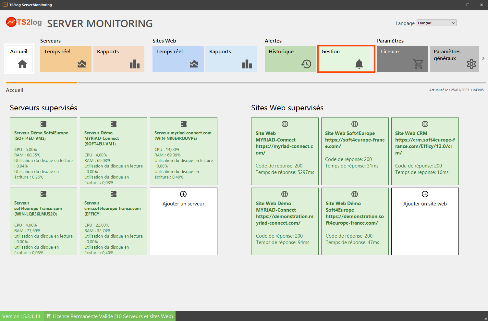This screenshot has height=321, width=488.
Task: Click Licence Permanente Valide status text
Action: (113, 316)
